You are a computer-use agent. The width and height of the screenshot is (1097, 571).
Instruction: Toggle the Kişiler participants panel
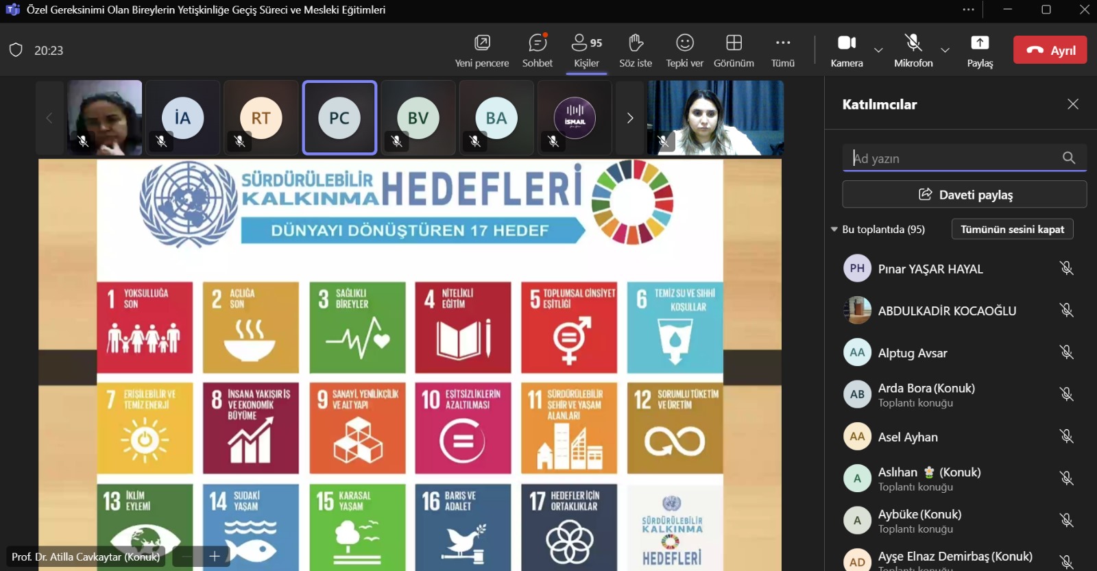pyautogui.click(x=587, y=51)
